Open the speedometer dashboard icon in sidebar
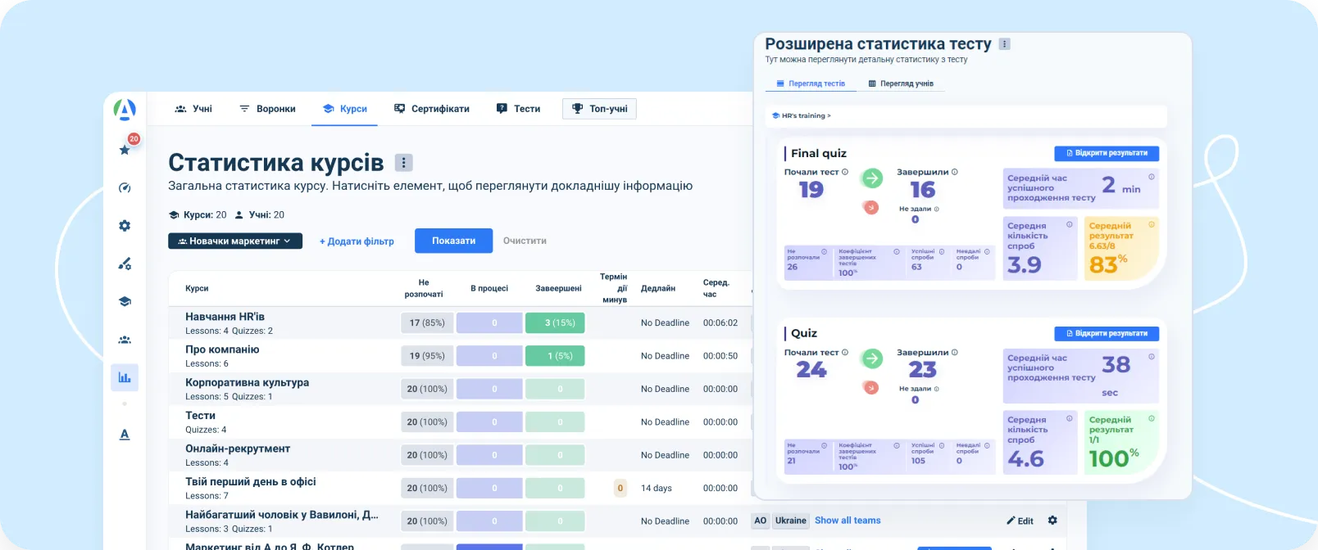This screenshot has width=1318, height=550. pyautogui.click(x=125, y=187)
